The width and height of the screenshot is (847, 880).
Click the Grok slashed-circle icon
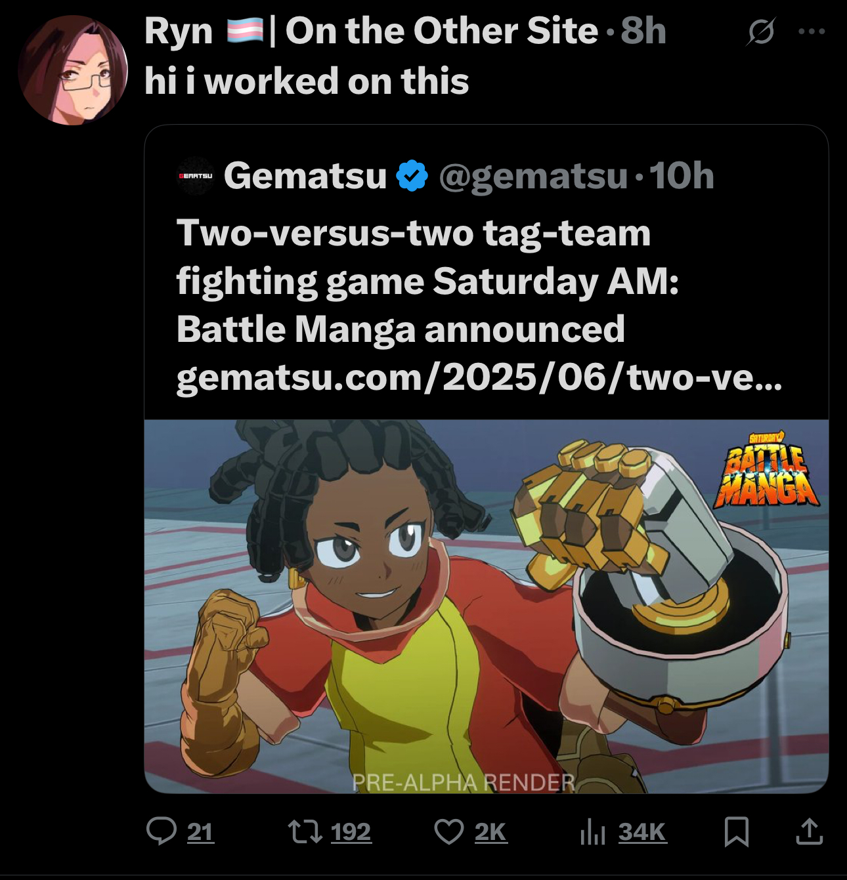tap(760, 31)
